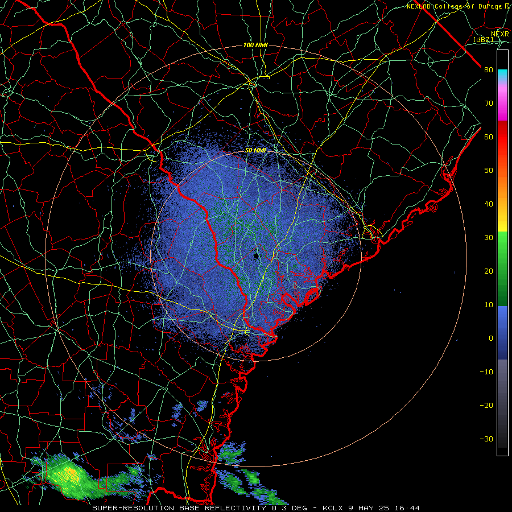Click the 0 value on the dBZ scale
Screen dimensions: 512x512
click(491, 338)
